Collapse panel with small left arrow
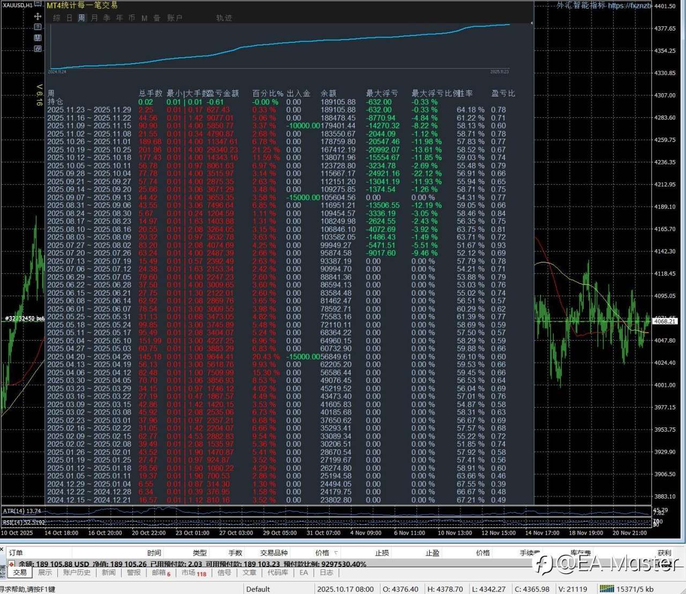The image size is (686, 594). click(531, 23)
